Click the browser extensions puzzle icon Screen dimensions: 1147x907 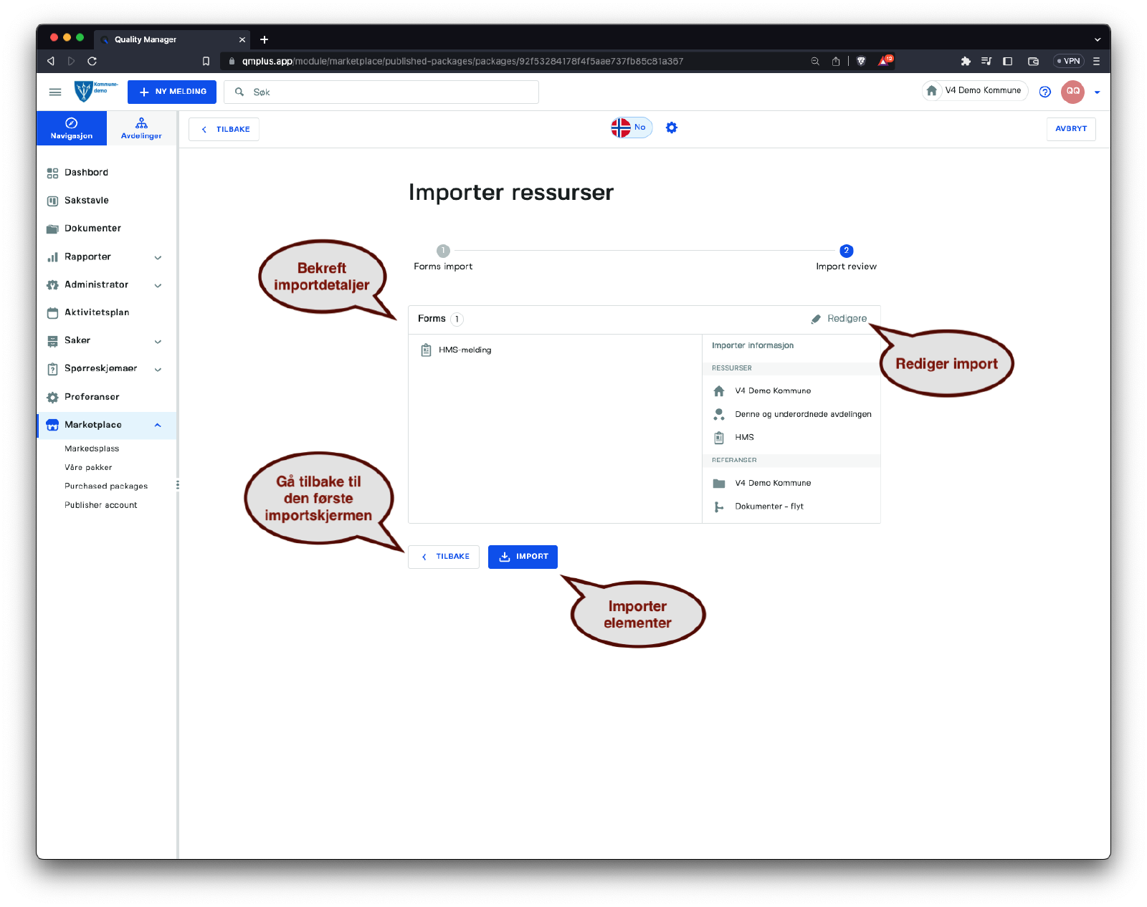(966, 61)
